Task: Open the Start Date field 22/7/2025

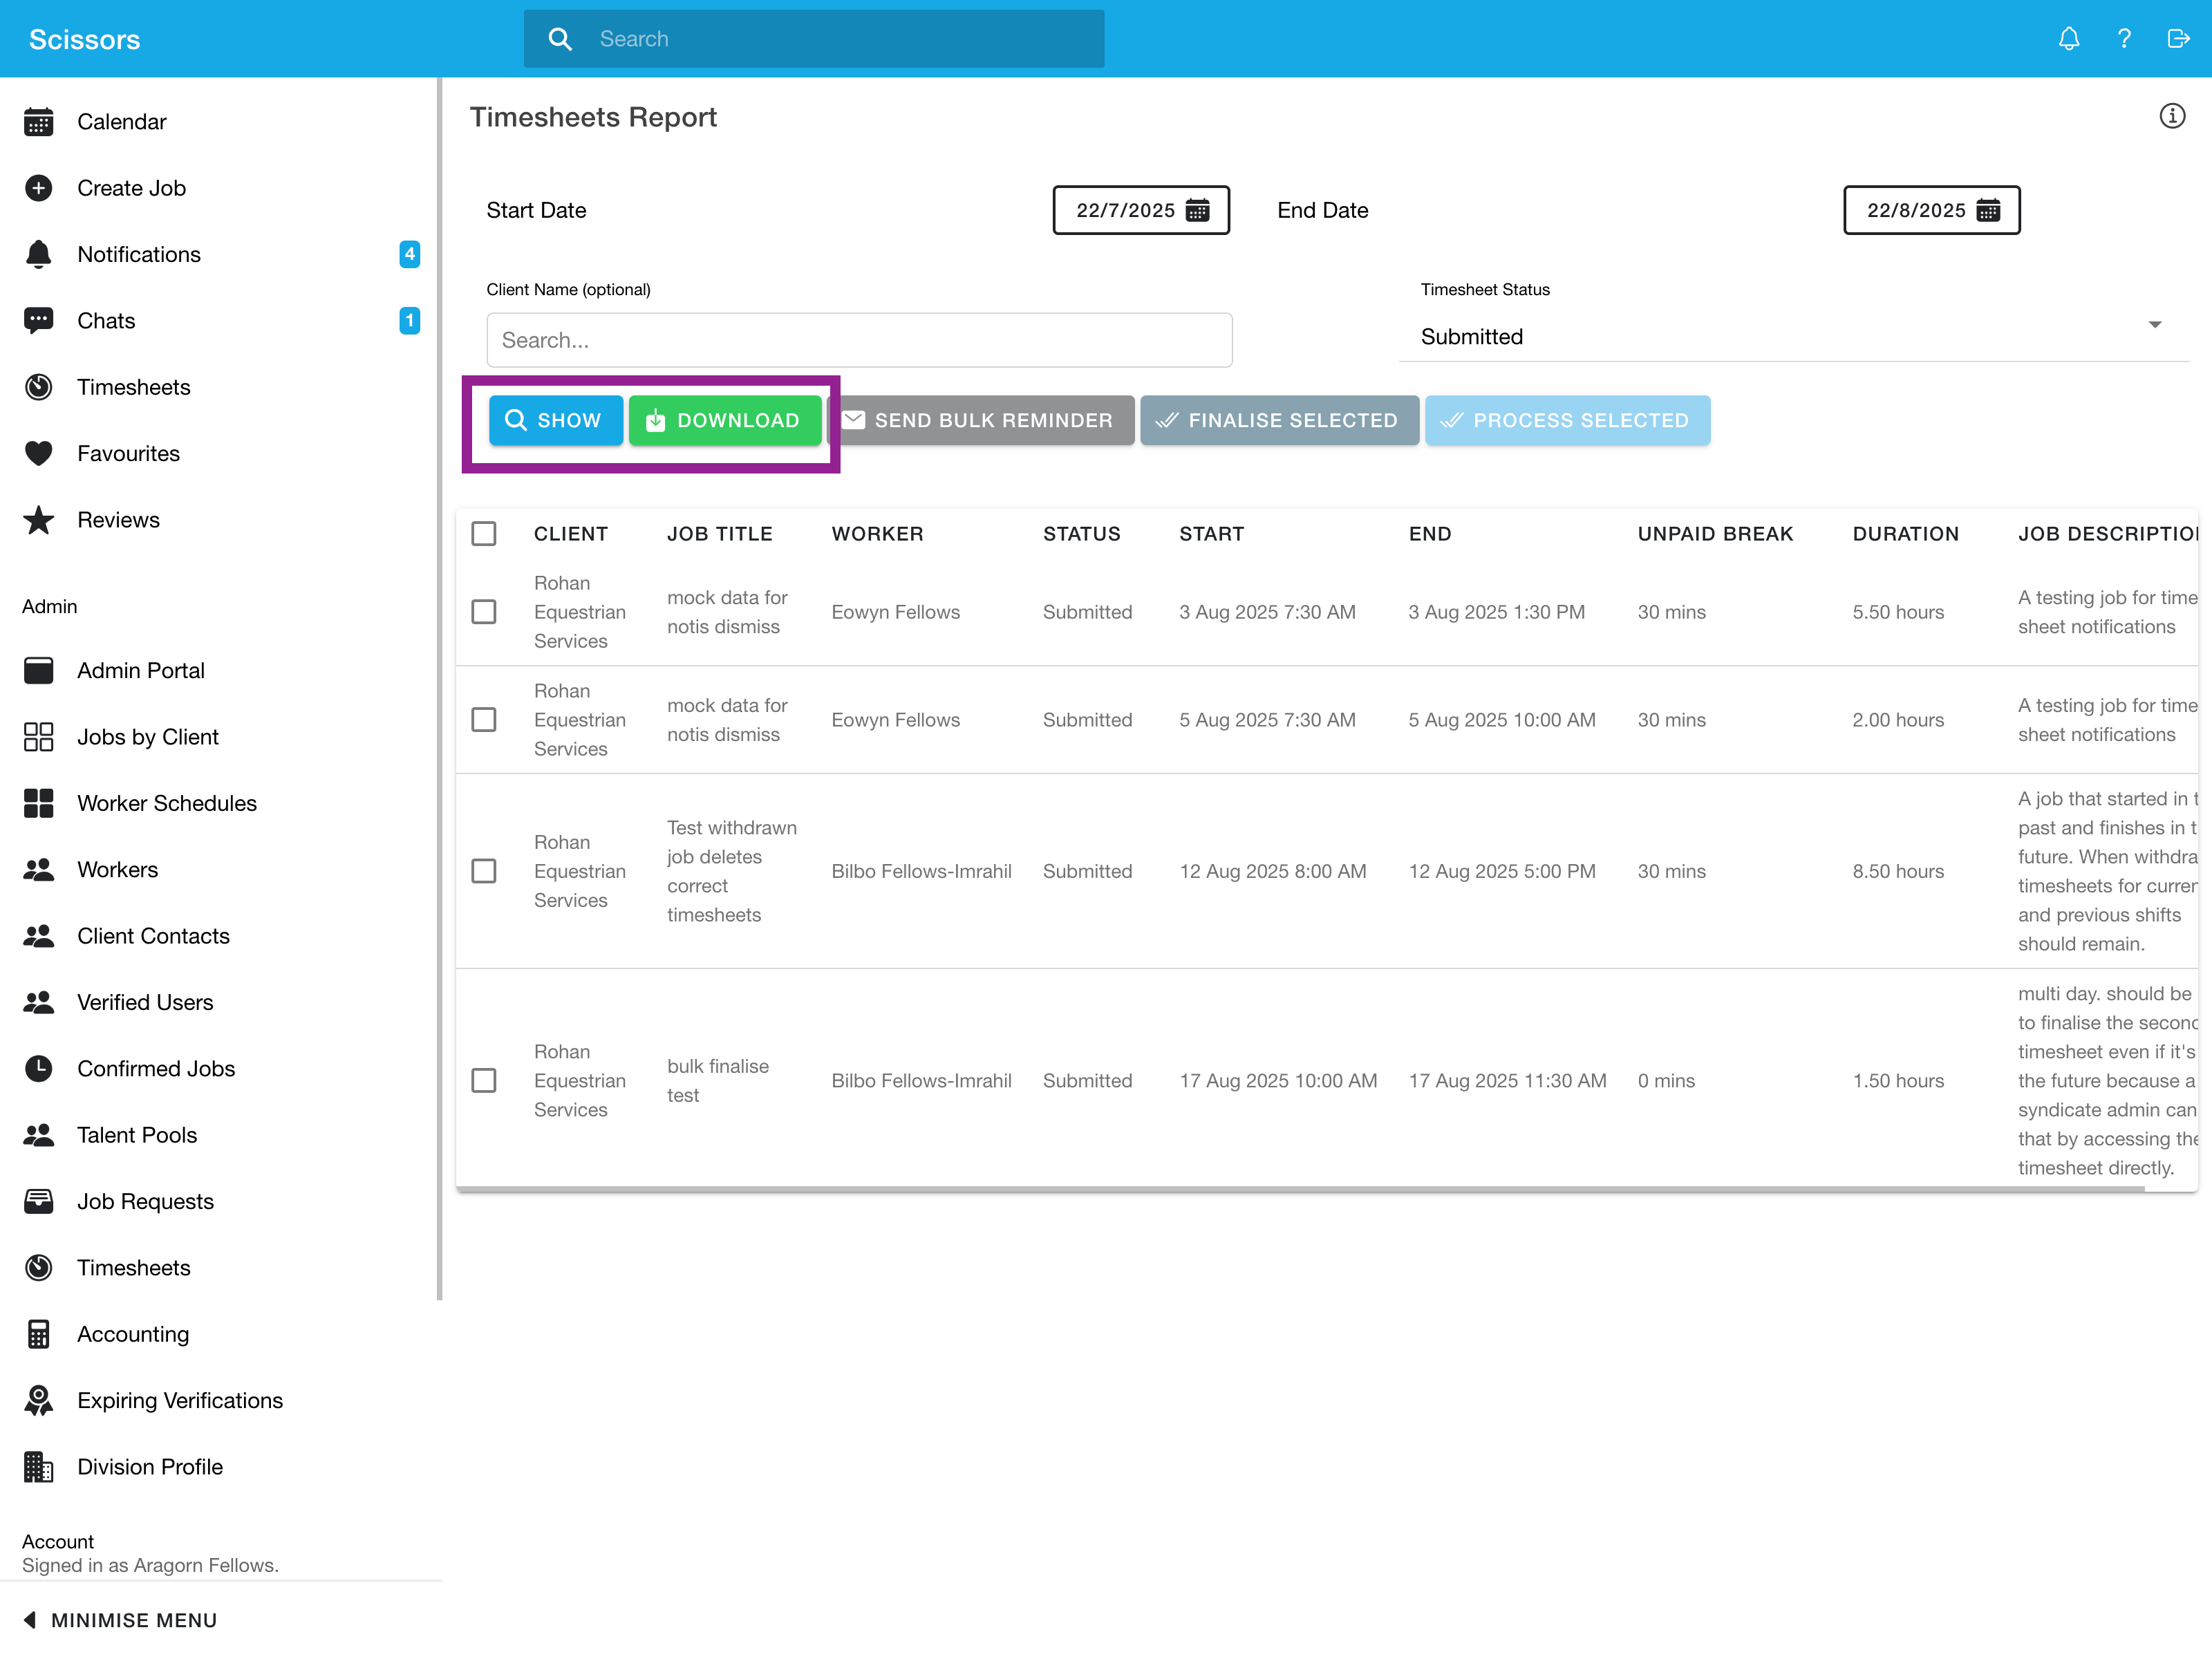Action: [1125, 210]
